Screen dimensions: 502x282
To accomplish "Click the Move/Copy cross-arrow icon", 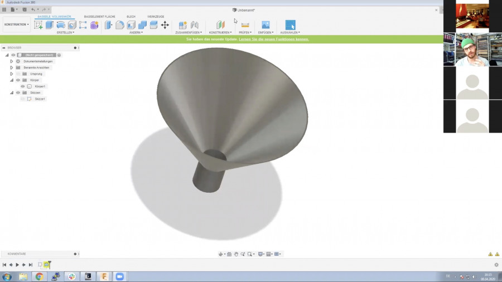I will pyautogui.click(x=165, y=25).
